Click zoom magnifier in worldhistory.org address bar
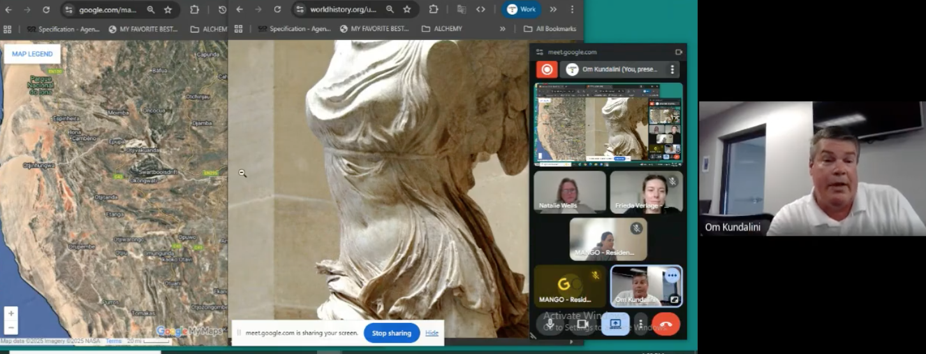 pos(390,10)
